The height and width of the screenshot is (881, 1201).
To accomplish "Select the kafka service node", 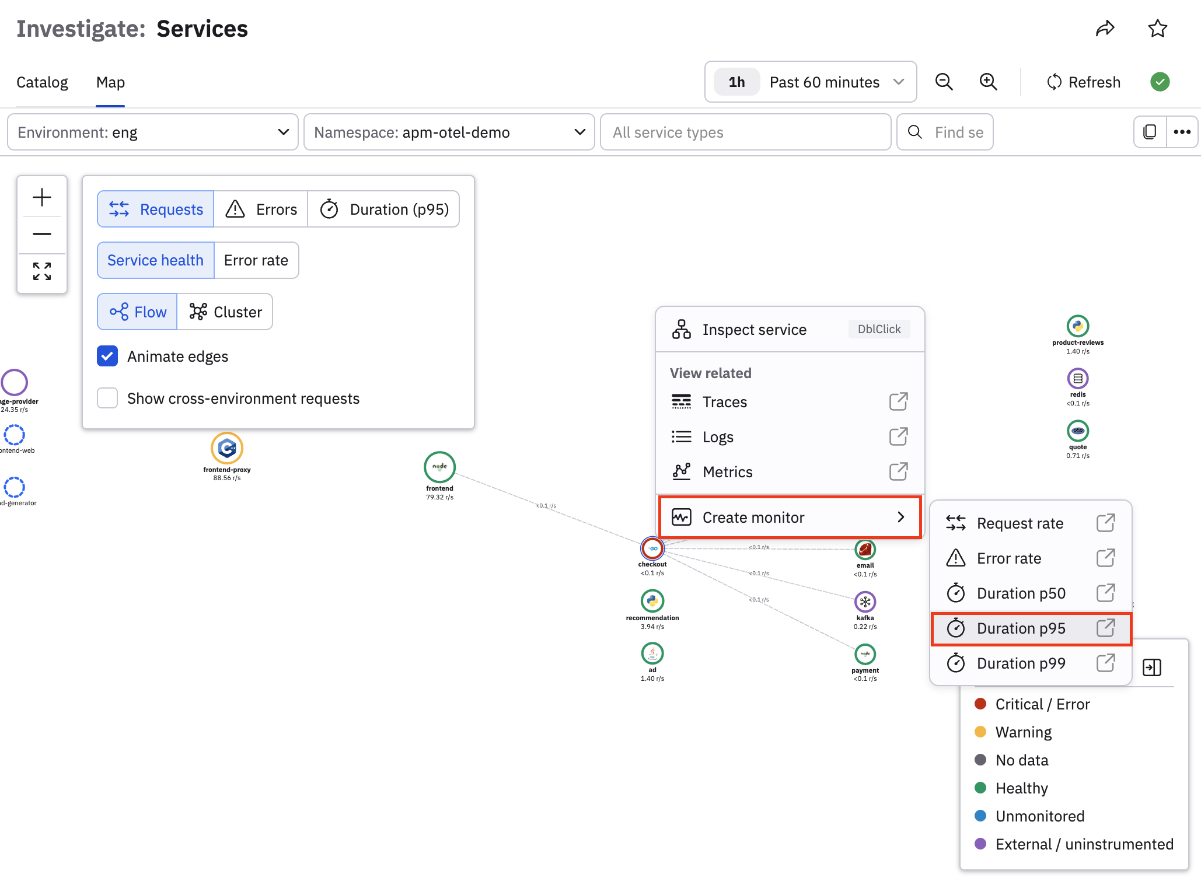I will coord(865,602).
